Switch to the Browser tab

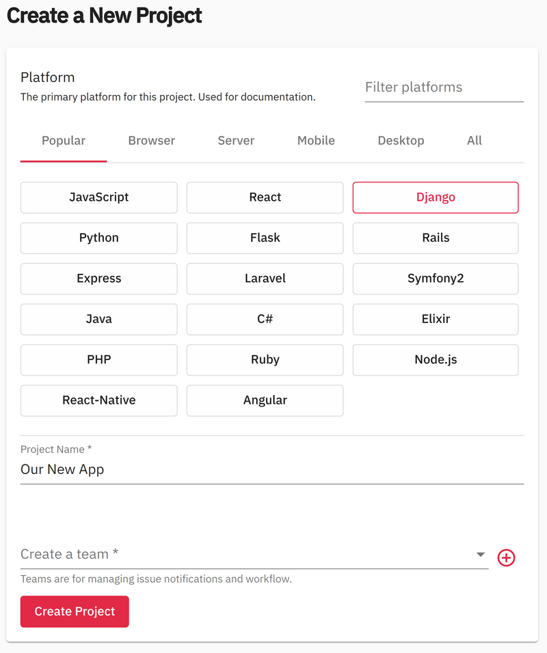click(x=151, y=141)
